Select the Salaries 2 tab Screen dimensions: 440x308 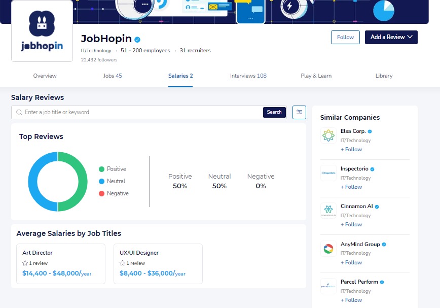click(180, 76)
